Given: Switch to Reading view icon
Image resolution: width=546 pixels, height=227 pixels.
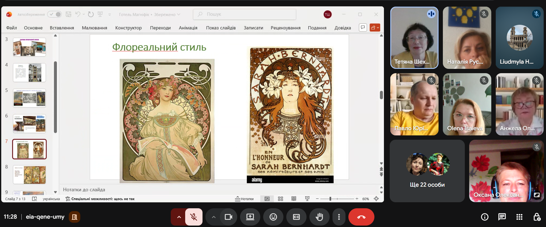Looking at the screenshot, I should (x=294, y=199).
